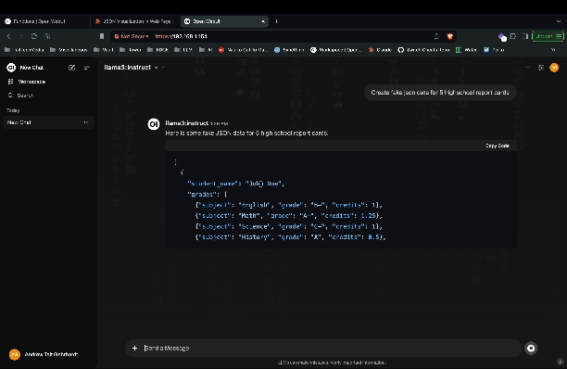Click the purple extension icon in toolbar
The width and height of the screenshot is (567, 369).
[x=502, y=36]
